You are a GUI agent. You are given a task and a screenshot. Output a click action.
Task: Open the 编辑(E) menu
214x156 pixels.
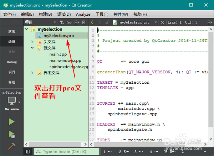27,14
